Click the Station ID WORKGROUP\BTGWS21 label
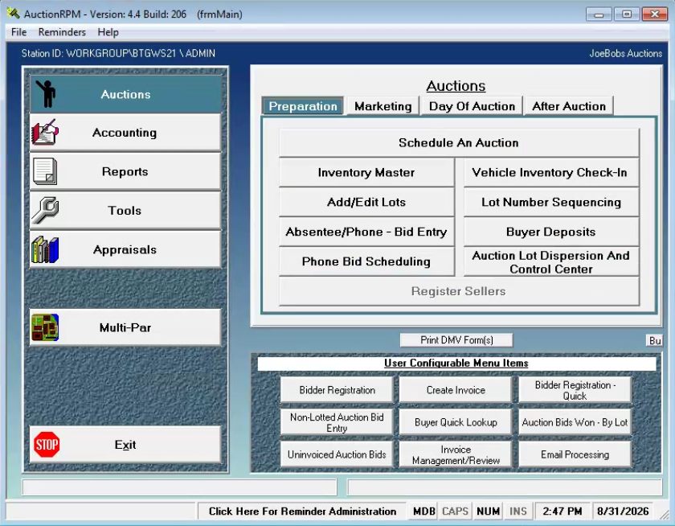The height and width of the screenshot is (526, 675). 118,53
